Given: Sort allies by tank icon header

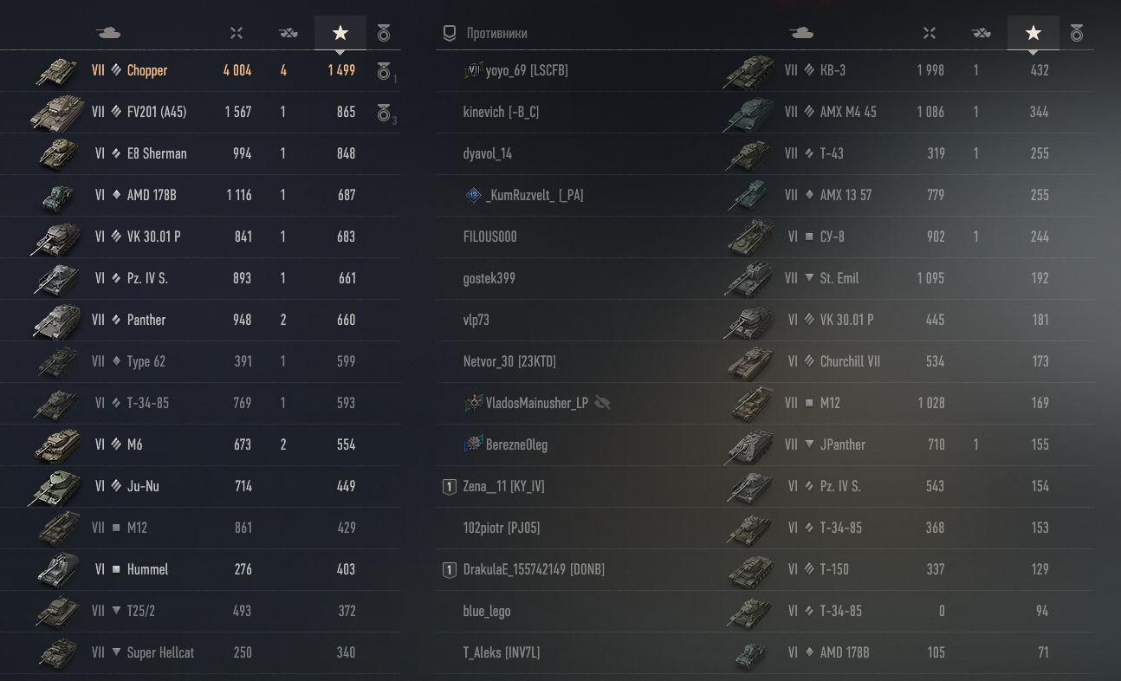Looking at the screenshot, I should (x=108, y=33).
